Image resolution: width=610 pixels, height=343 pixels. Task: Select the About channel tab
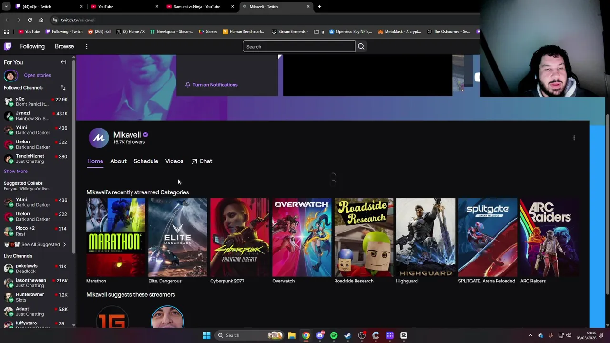click(x=118, y=161)
